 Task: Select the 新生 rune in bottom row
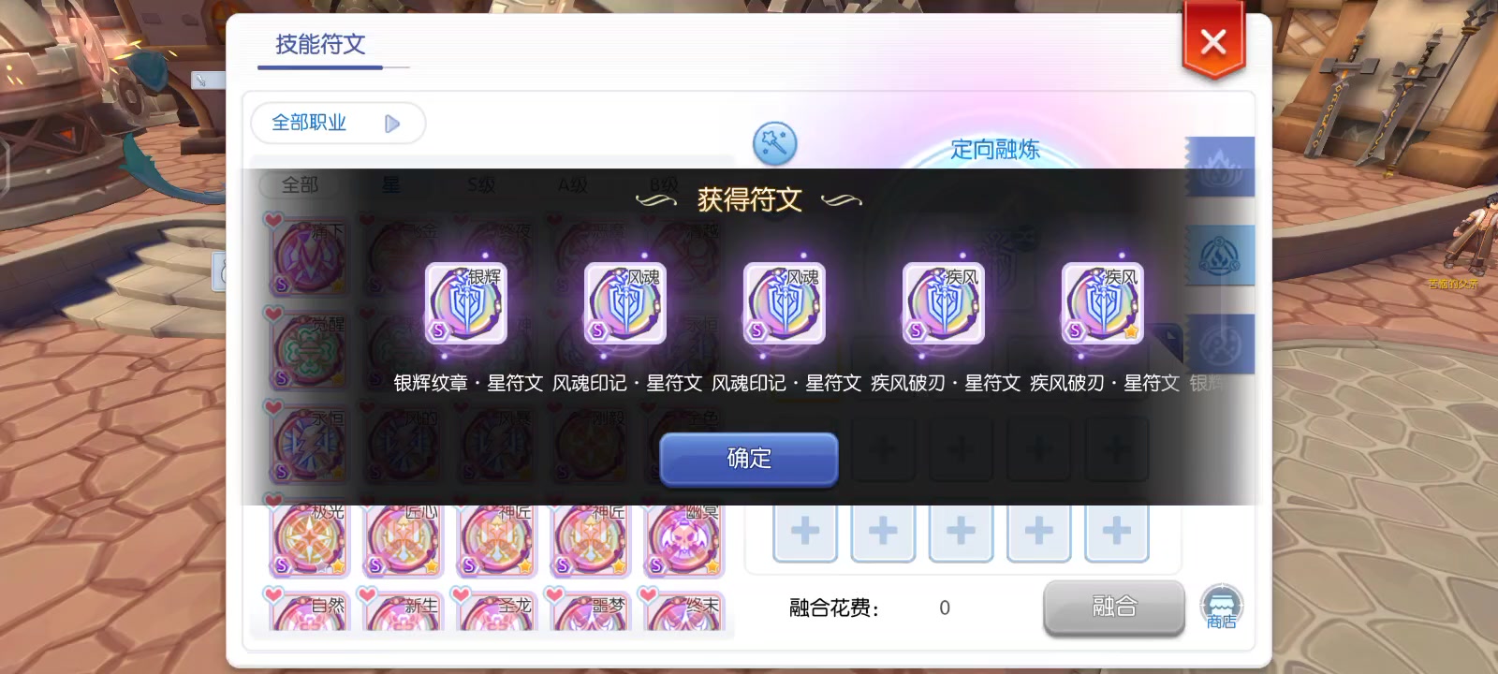[404, 613]
